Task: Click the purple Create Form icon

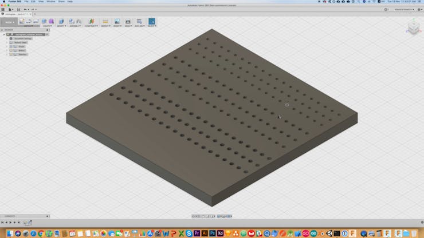Action: click(x=51, y=21)
